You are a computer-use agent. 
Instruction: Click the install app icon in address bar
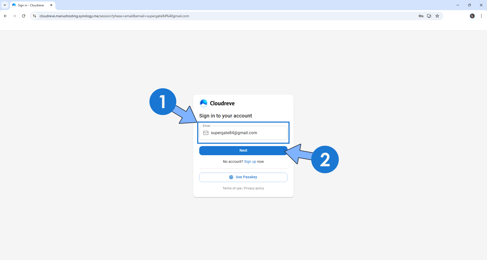click(x=429, y=16)
